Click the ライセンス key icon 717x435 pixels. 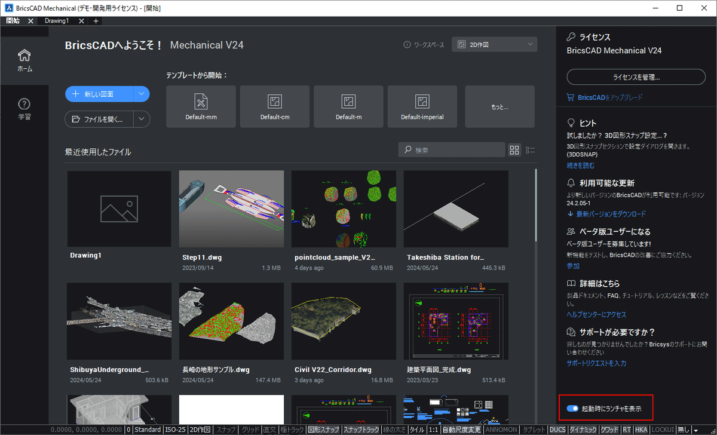click(x=571, y=37)
